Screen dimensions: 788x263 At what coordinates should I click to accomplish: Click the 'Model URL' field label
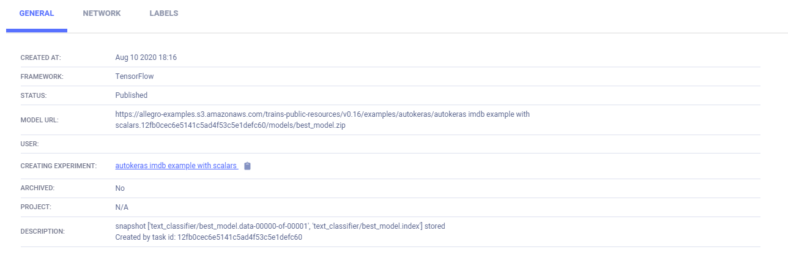pos(39,120)
